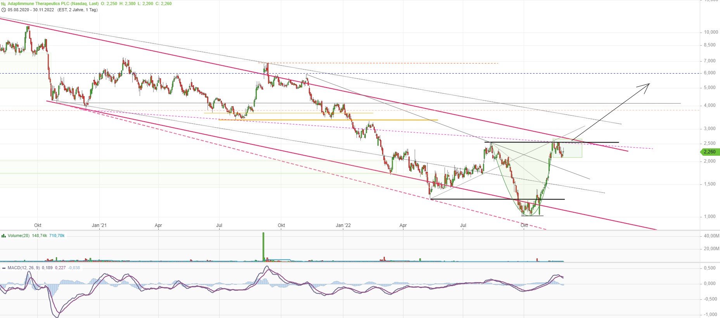Click the clock icon beside the date range
This screenshot has height=318, width=720.
pos(3,10)
